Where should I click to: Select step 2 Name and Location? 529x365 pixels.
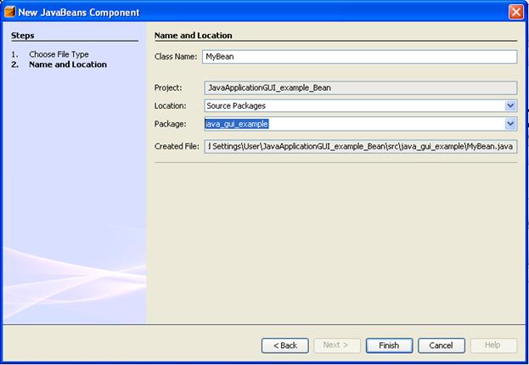point(67,65)
